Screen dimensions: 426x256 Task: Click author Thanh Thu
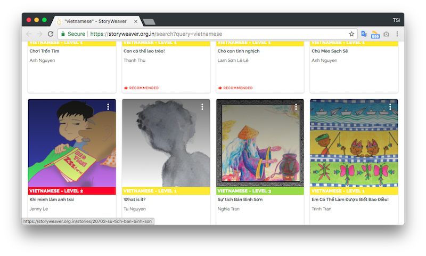(134, 60)
